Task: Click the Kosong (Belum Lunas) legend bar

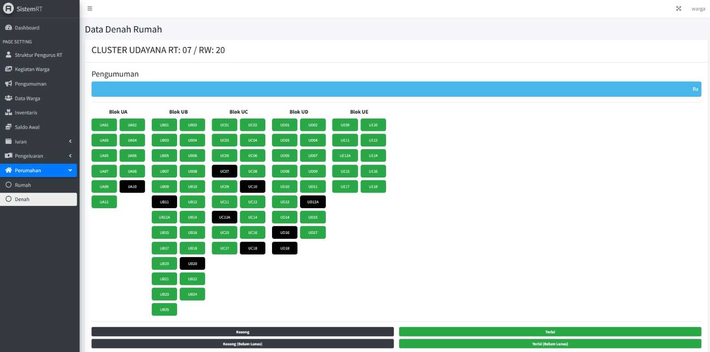Action: pyautogui.click(x=243, y=344)
